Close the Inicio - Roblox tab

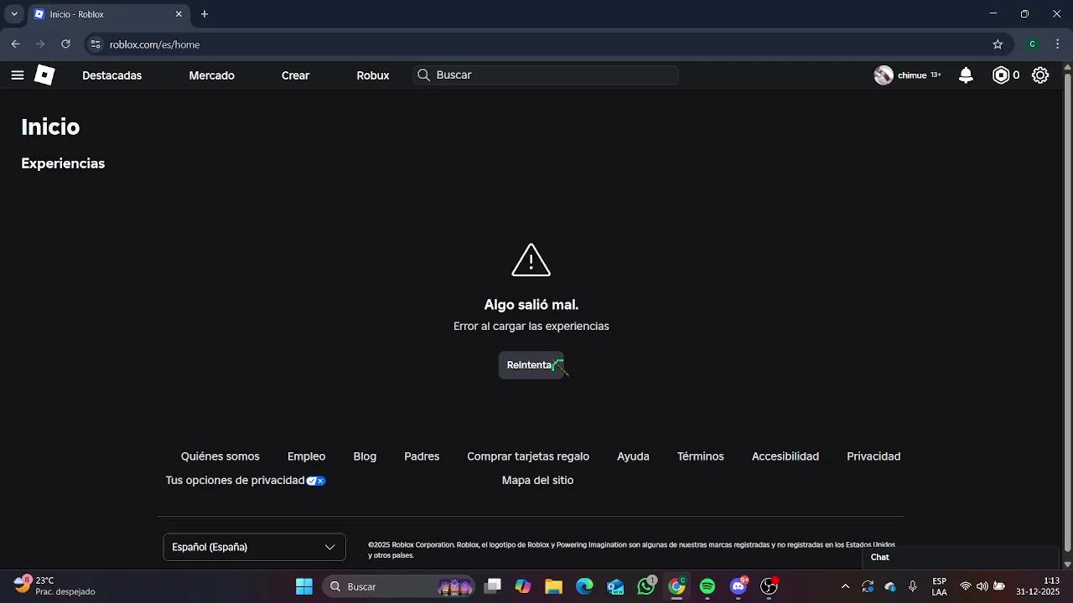(x=179, y=14)
